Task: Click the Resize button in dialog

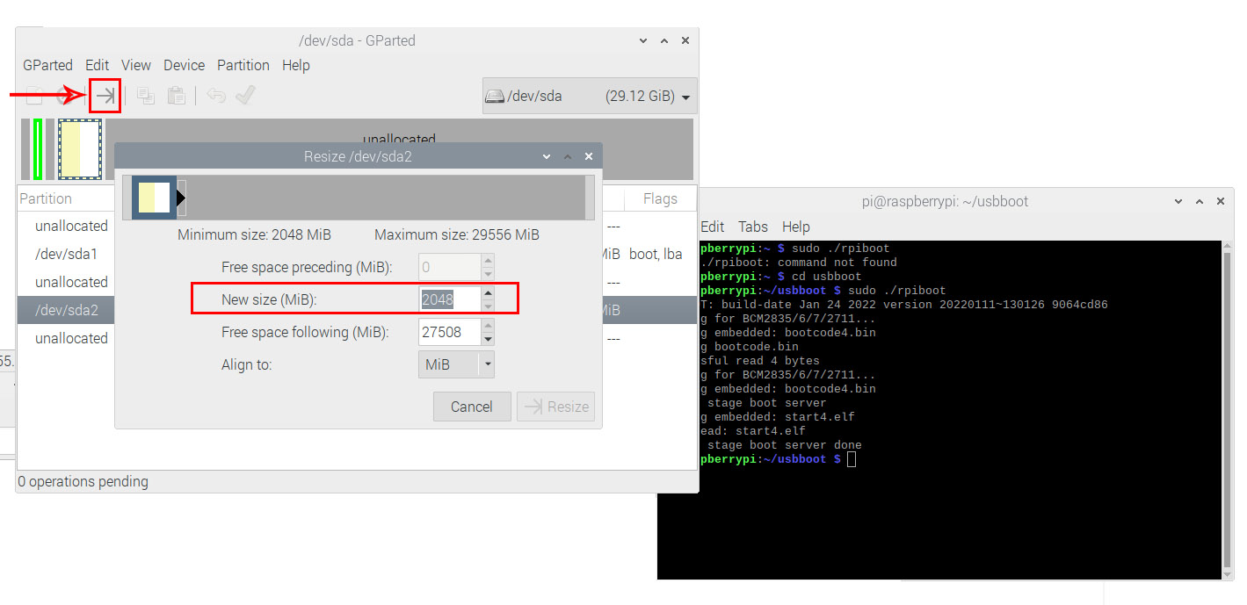Action: click(556, 407)
